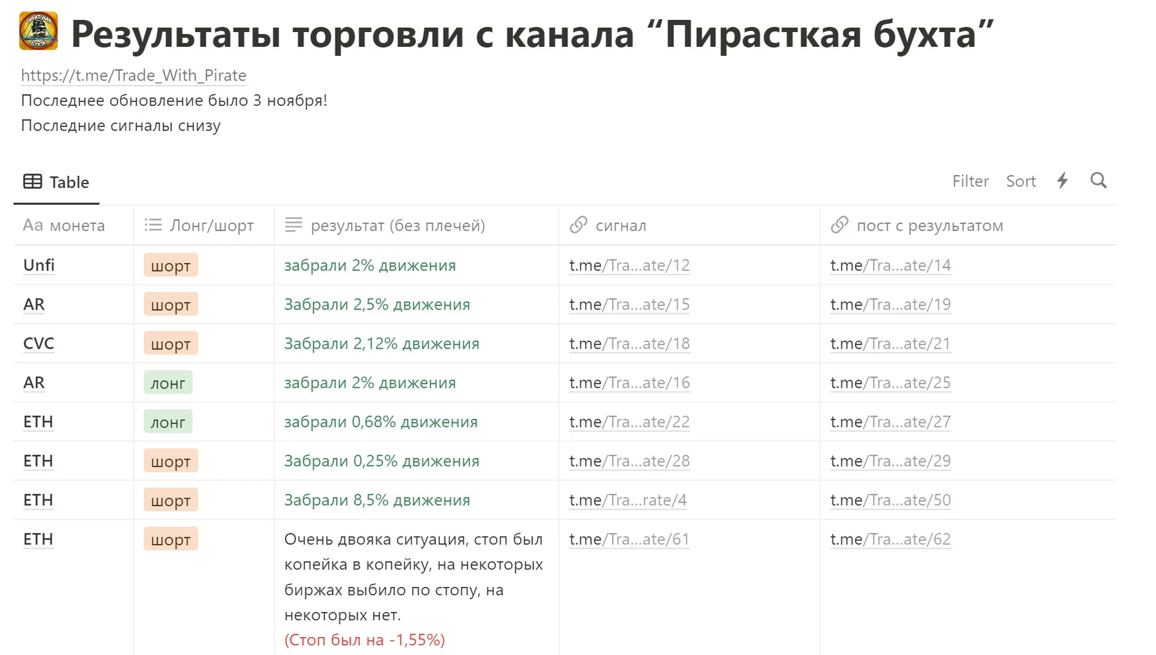The width and height of the screenshot is (1156, 655).
Task: Open signal link ending ate/15
Action: (x=629, y=304)
